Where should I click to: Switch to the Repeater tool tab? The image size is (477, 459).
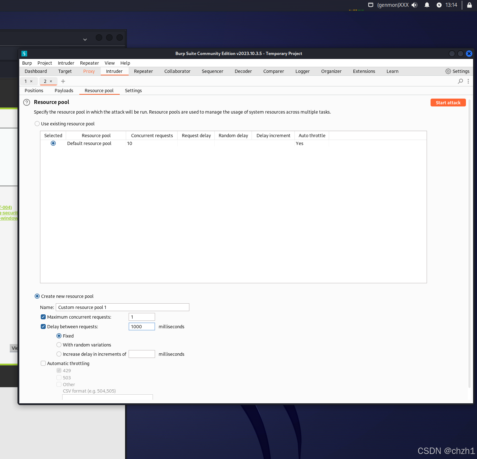[x=143, y=71]
